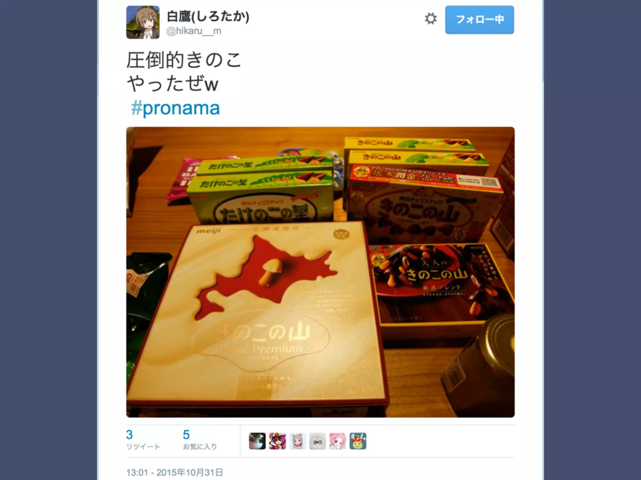This screenshot has width=641, height=480.
Task: Open the #pronama hashtag
Action: point(175,108)
